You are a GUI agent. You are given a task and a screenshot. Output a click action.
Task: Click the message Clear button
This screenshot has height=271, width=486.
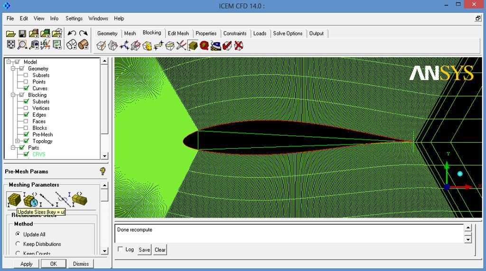(160, 250)
